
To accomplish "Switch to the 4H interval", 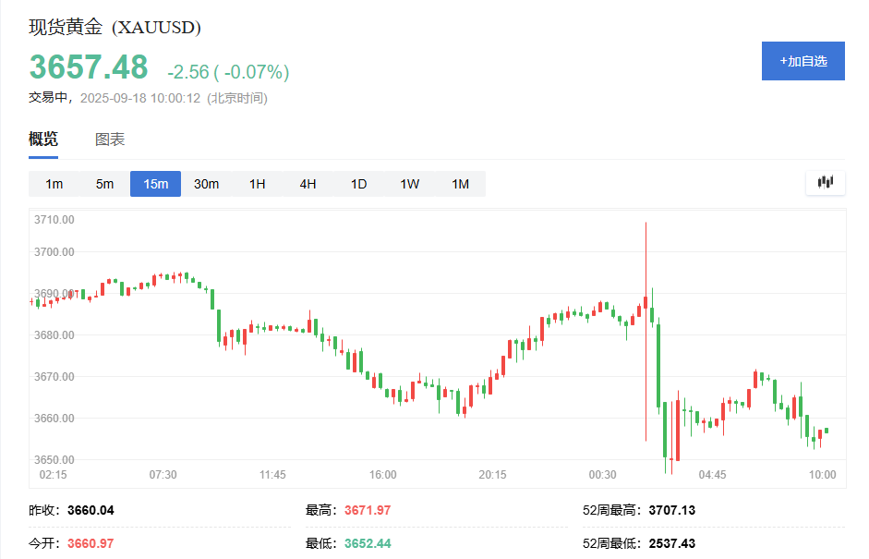I will point(308,184).
